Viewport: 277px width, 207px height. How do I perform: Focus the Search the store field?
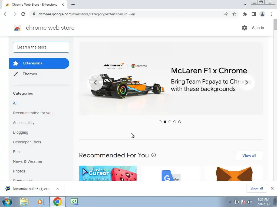coord(41,47)
